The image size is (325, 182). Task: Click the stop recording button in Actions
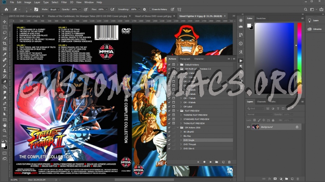pos(198,162)
